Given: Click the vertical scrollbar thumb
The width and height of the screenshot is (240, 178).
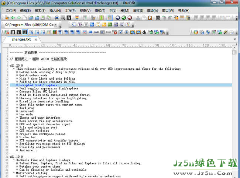Looking at the screenshot, I should tap(234, 52).
